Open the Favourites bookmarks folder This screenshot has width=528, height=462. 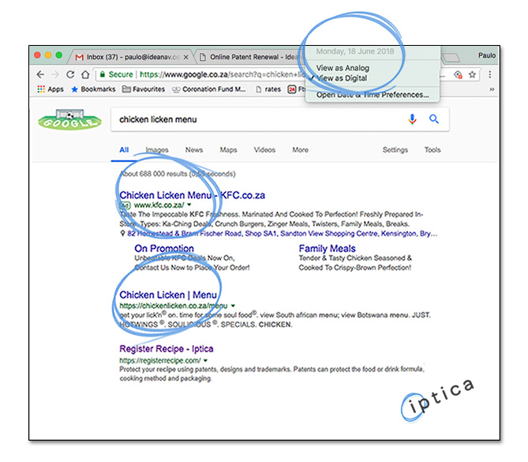(x=144, y=89)
